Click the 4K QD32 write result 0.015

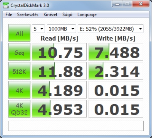(x=116, y=109)
